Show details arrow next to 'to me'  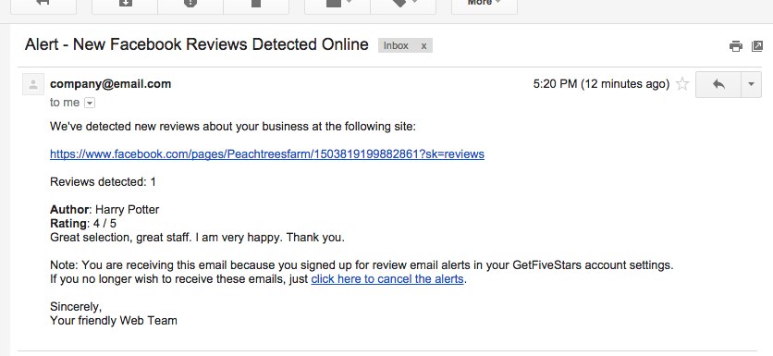tap(90, 103)
